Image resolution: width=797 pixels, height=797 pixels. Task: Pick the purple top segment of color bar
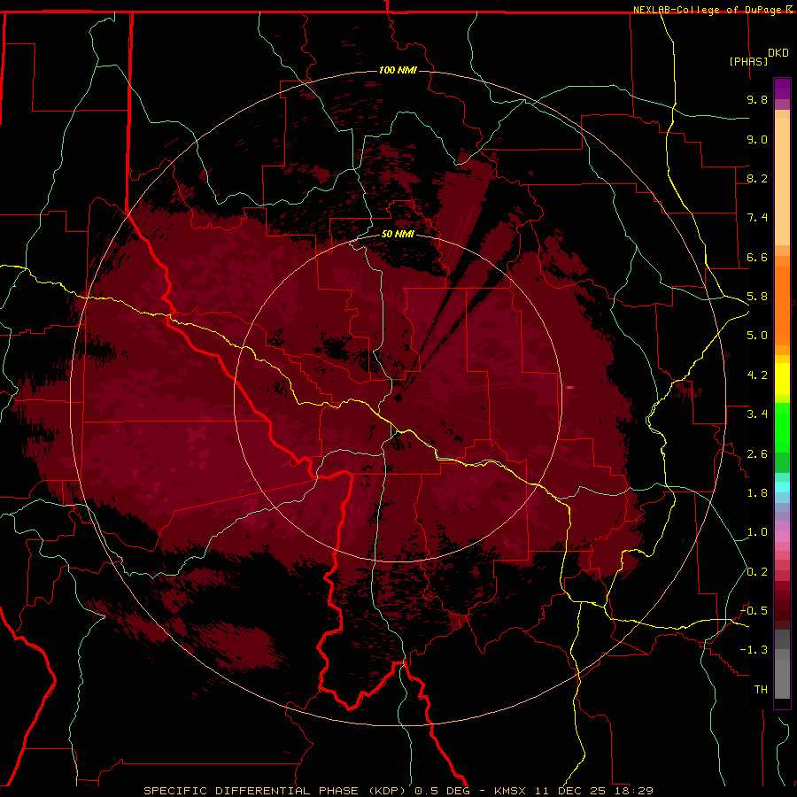pos(782,89)
